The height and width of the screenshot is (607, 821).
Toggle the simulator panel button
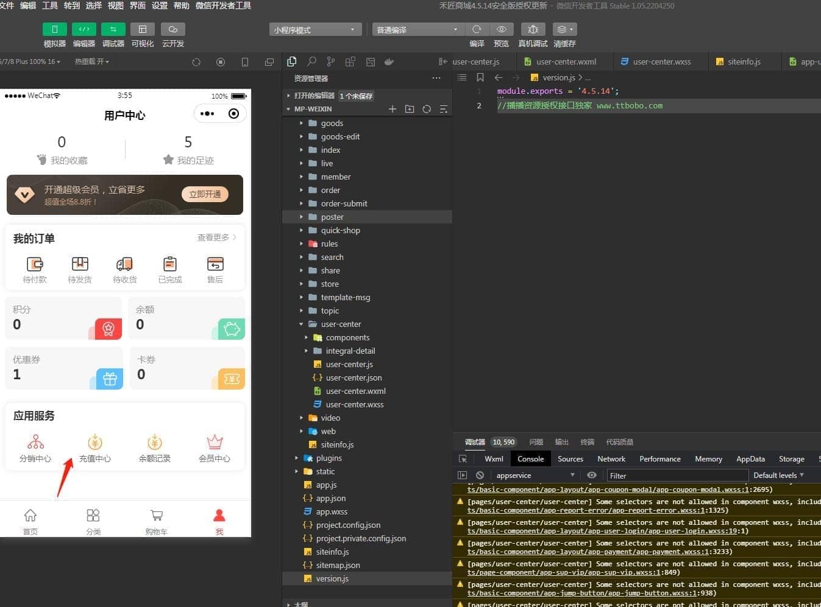click(x=54, y=29)
